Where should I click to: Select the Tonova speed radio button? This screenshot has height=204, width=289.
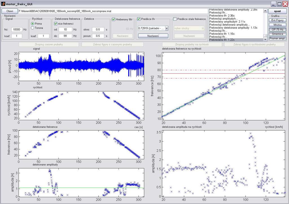32,28
